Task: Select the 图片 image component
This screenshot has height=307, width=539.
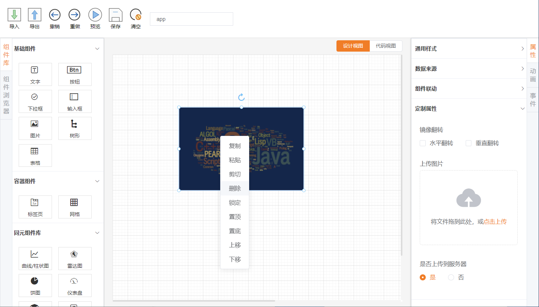Action: pos(35,128)
